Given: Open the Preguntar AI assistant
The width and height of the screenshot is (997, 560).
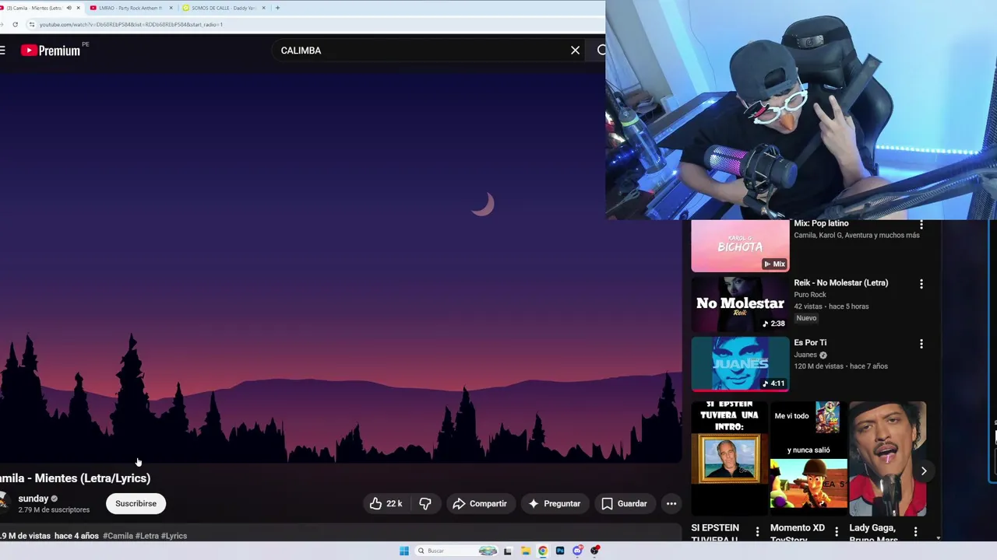Looking at the screenshot, I should pos(555,503).
